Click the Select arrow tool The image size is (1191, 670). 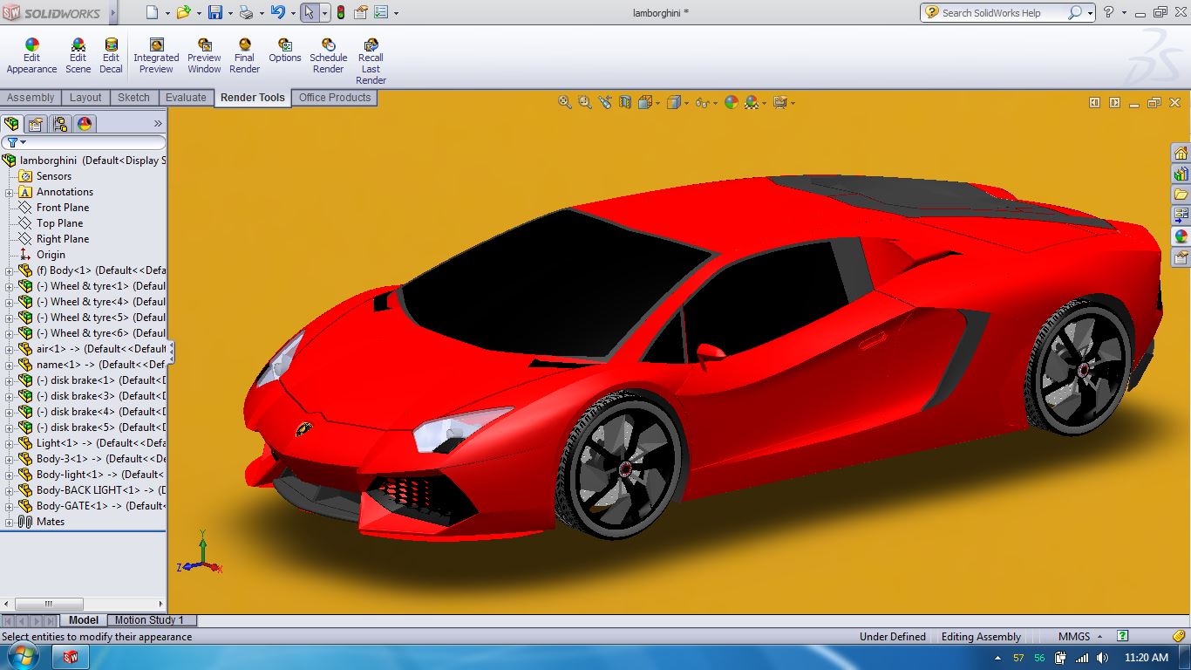[x=309, y=12]
